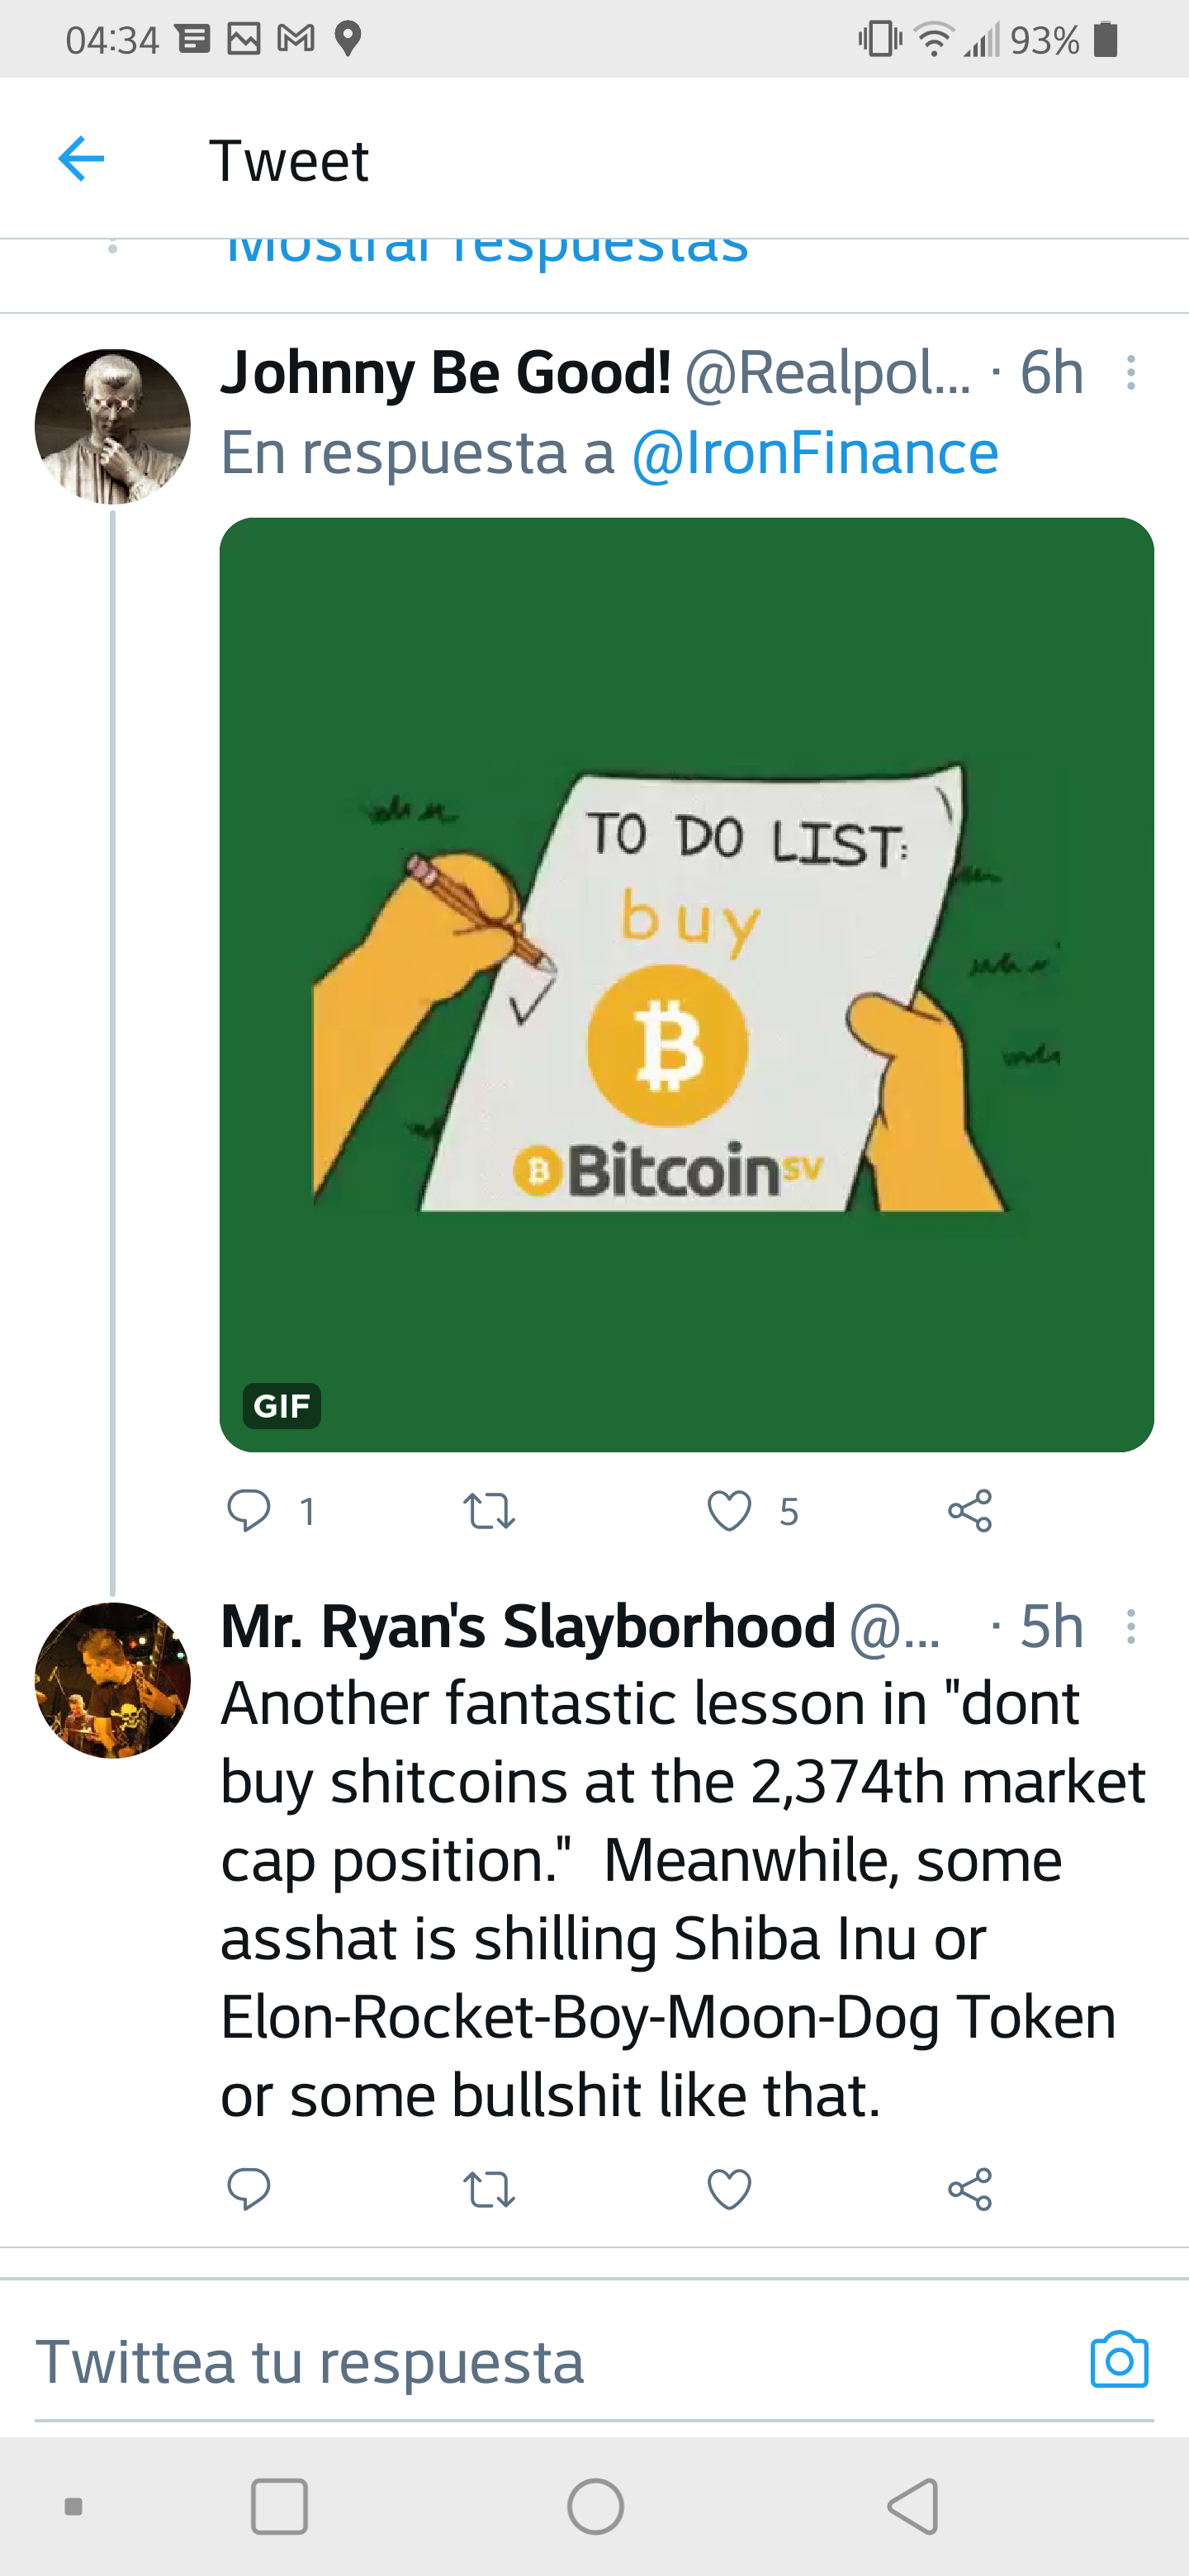Open Johnny Be Good's profile avatar
The image size is (1189, 2576).
point(112,426)
